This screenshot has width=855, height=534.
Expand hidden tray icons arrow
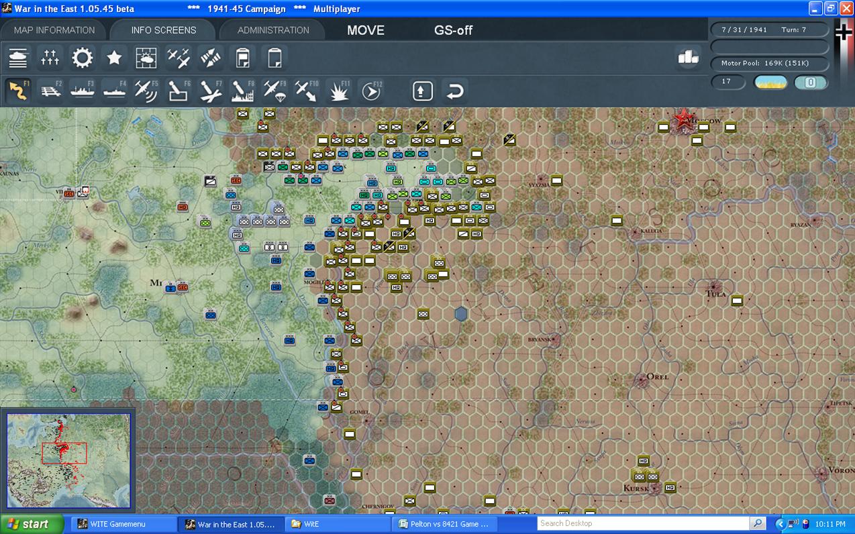tap(780, 524)
